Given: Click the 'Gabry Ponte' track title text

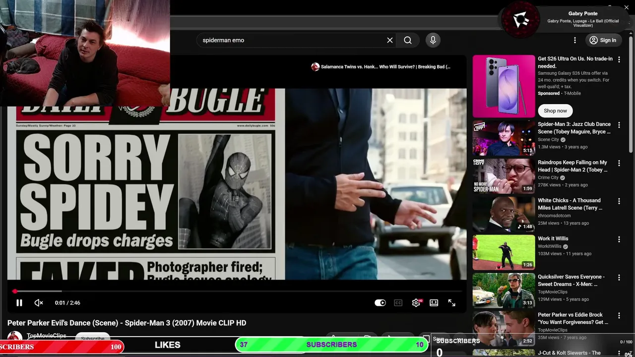Looking at the screenshot, I should [583, 13].
